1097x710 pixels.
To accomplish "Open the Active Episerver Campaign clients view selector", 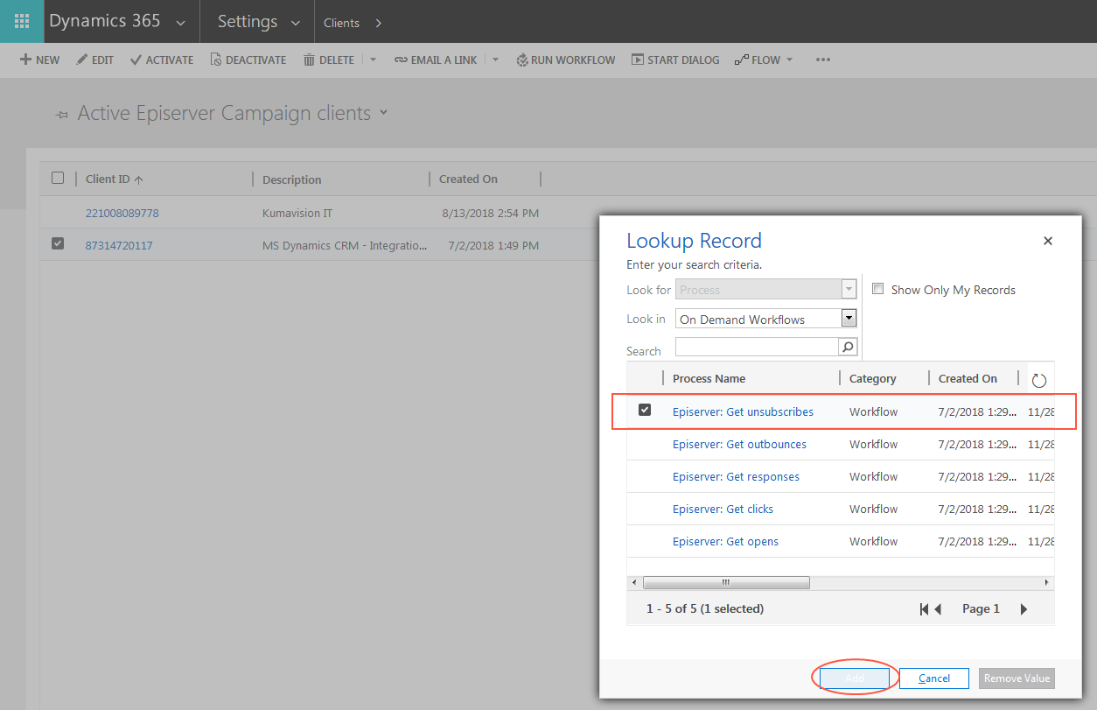I will (383, 113).
